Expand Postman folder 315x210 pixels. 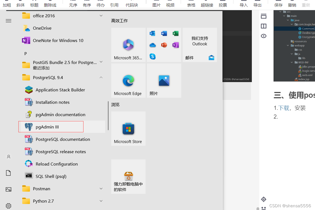coord(101,189)
